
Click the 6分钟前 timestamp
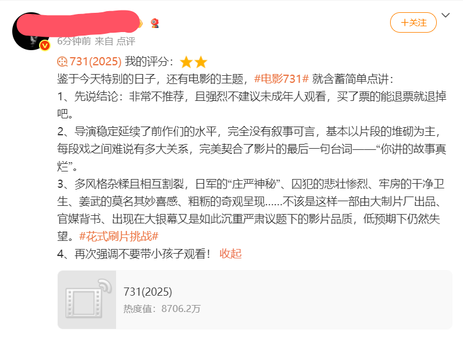pos(74,41)
